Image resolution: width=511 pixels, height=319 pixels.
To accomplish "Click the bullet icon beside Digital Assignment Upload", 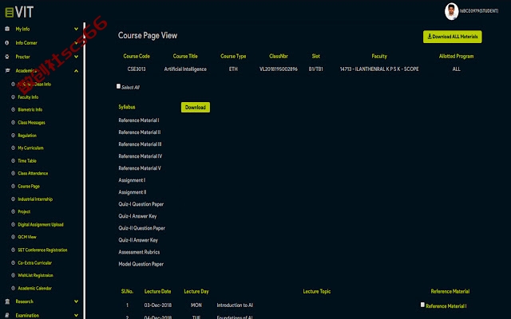I will pyautogui.click(x=13, y=224).
